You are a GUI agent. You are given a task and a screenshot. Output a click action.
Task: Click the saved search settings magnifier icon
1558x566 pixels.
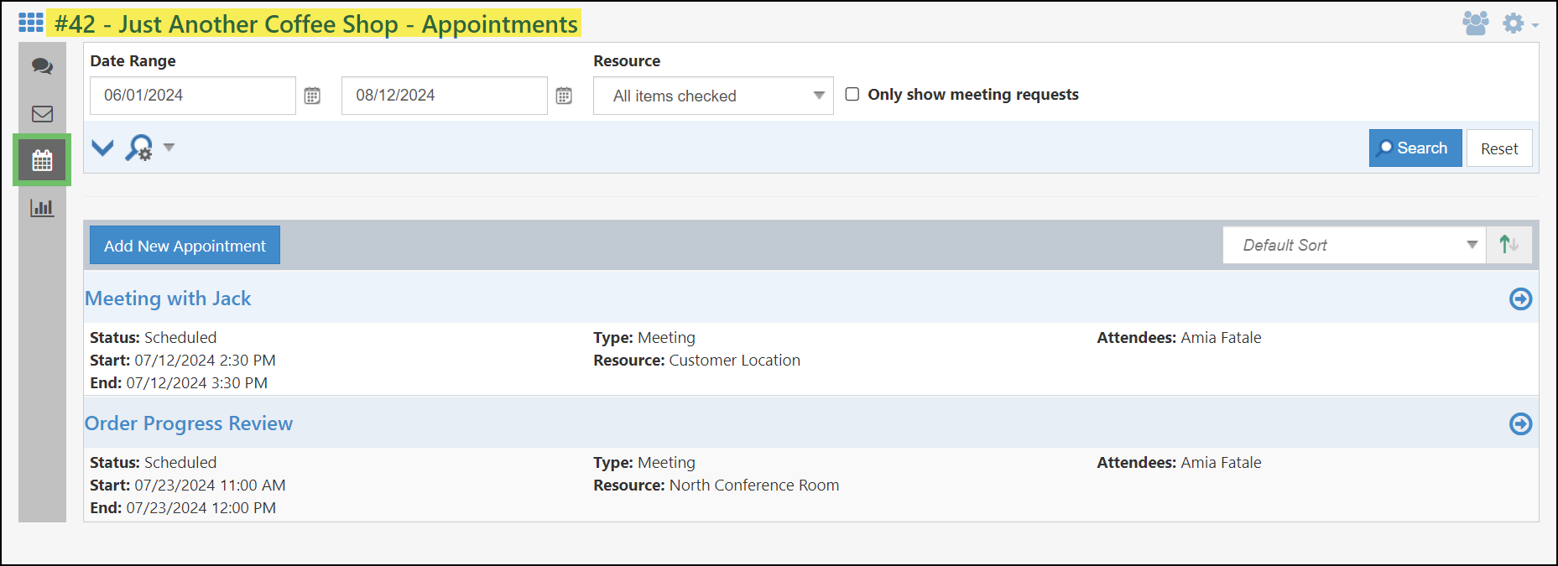tap(139, 148)
